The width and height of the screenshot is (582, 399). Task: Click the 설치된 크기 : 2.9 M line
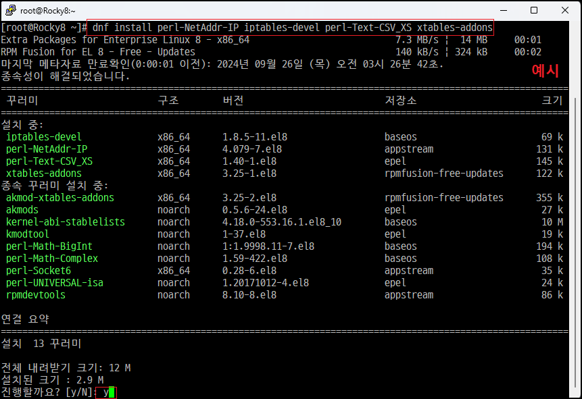click(52, 380)
